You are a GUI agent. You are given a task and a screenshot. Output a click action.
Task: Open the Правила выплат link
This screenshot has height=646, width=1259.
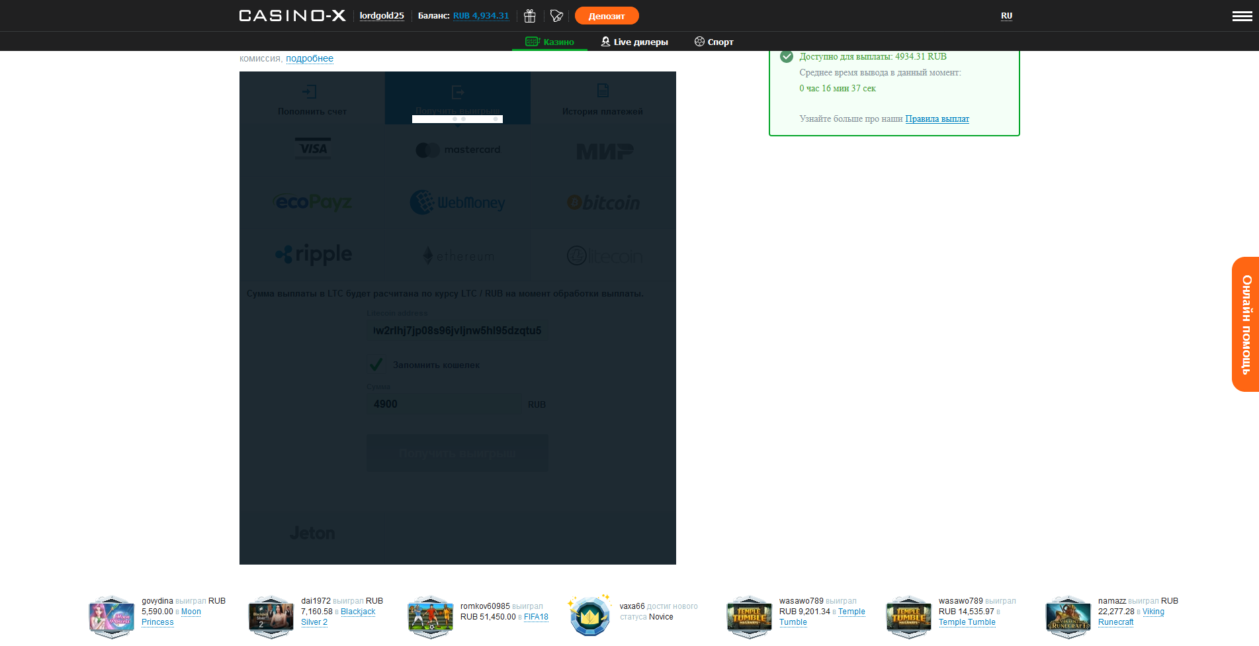937,119
